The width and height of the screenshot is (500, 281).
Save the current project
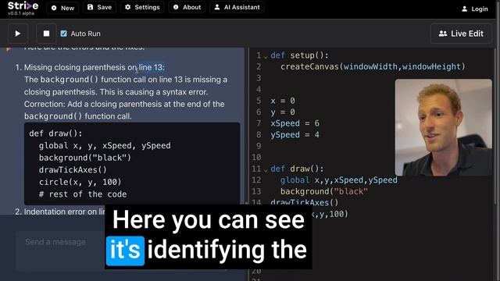pos(99,7)
